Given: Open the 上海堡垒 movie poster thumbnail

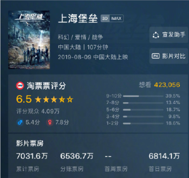Looking at the screenshot, I should coord(29,40).
